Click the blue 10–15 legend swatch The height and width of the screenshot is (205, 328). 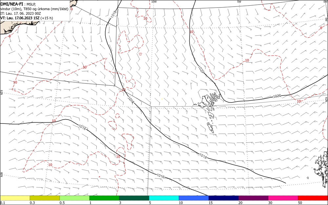pos(194,198)
